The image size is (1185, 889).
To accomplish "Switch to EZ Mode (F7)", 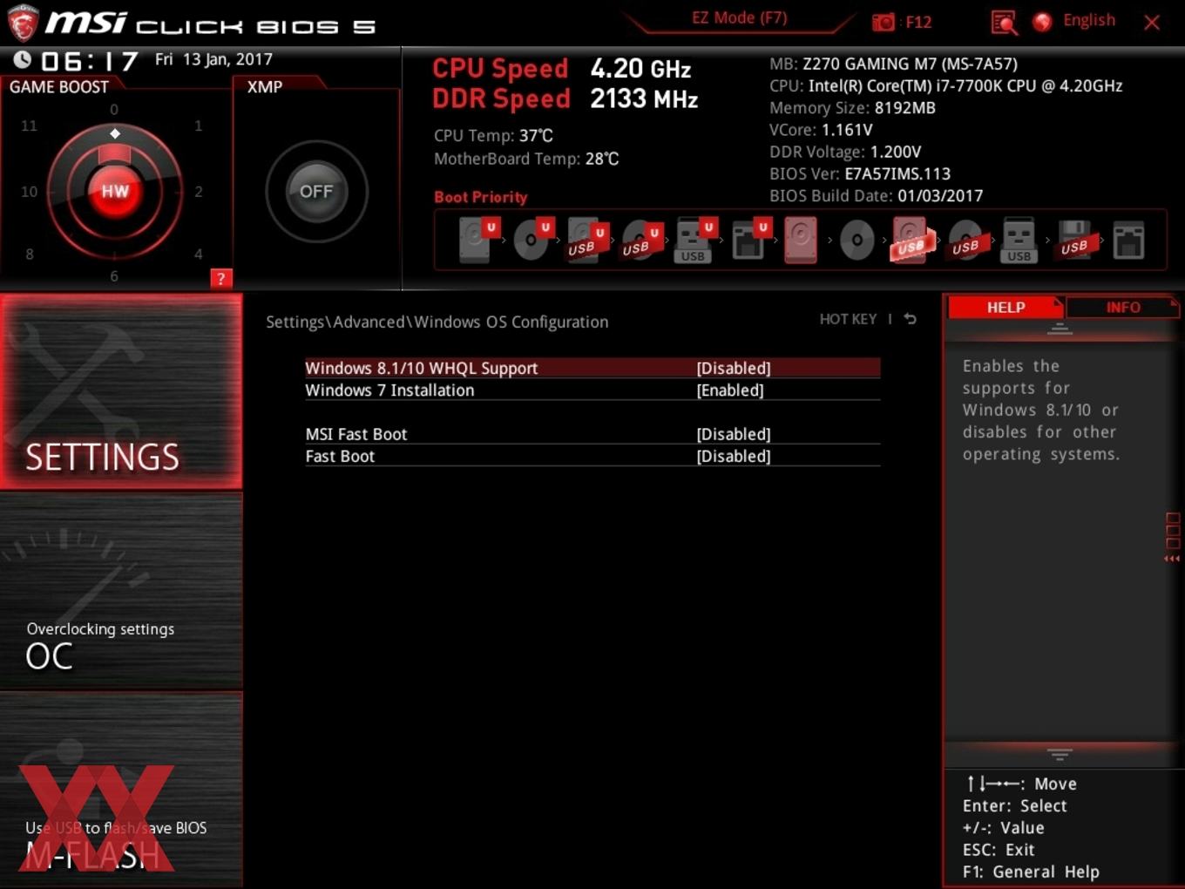I will (739, 17).
